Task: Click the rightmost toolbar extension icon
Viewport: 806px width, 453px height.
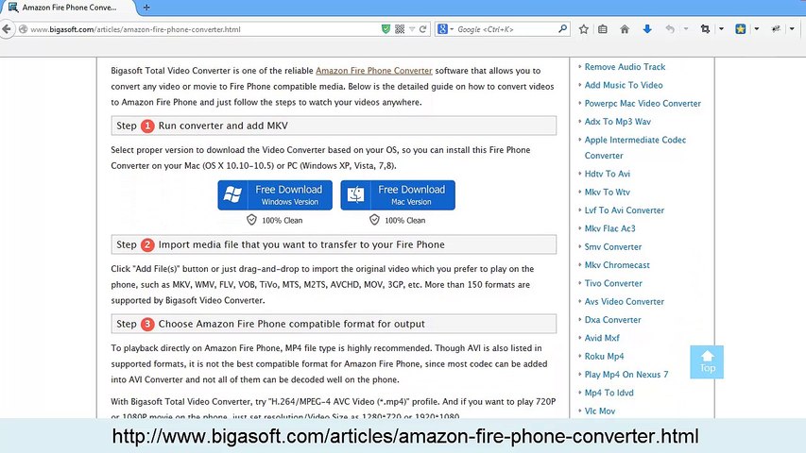Action: 776,29
